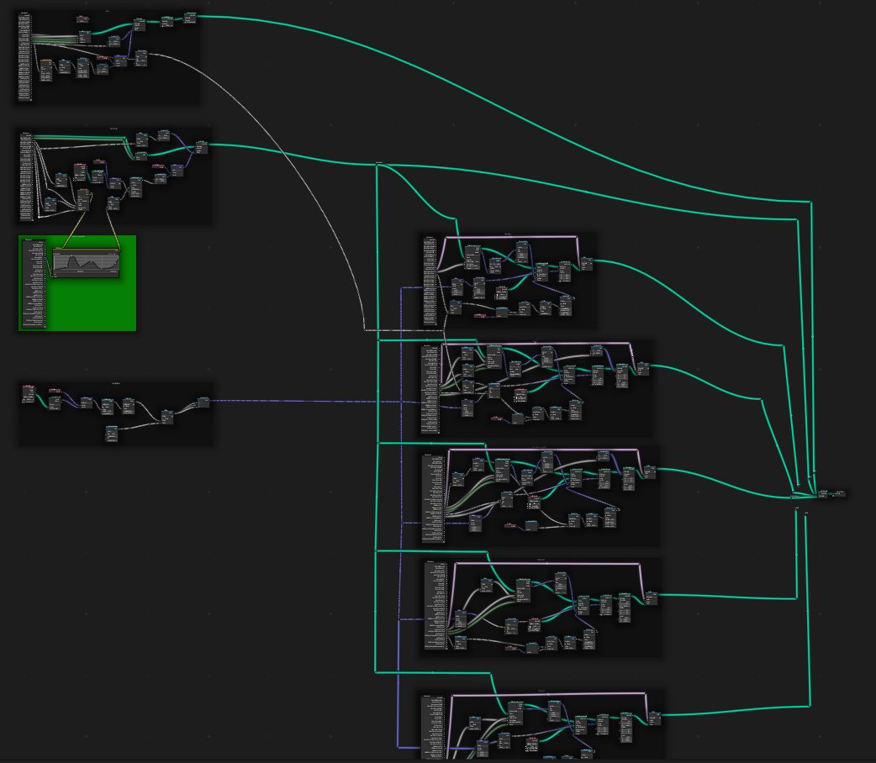
Task: Click the reroute point where the green link splits downward
Action: 377,164
